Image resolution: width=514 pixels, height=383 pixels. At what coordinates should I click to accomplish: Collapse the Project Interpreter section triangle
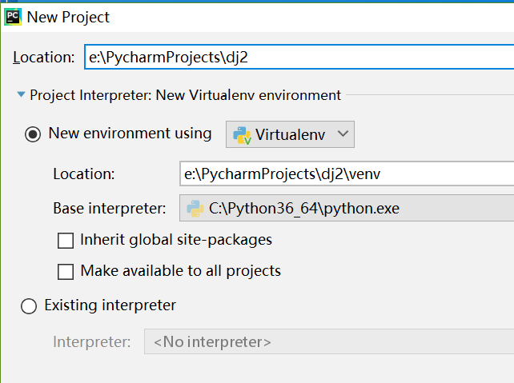tap(21, 94)
